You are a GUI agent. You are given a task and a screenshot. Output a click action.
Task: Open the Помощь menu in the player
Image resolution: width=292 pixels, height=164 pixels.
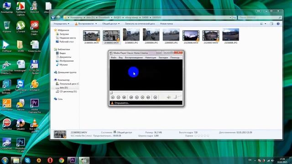pyautogui.click(x=175, y=57)
